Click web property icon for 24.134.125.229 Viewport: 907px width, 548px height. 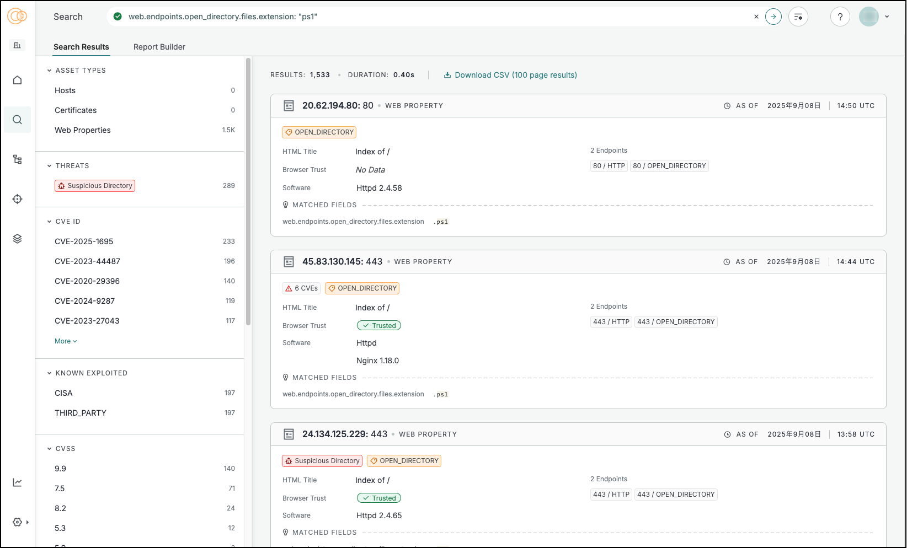(289, 434)
